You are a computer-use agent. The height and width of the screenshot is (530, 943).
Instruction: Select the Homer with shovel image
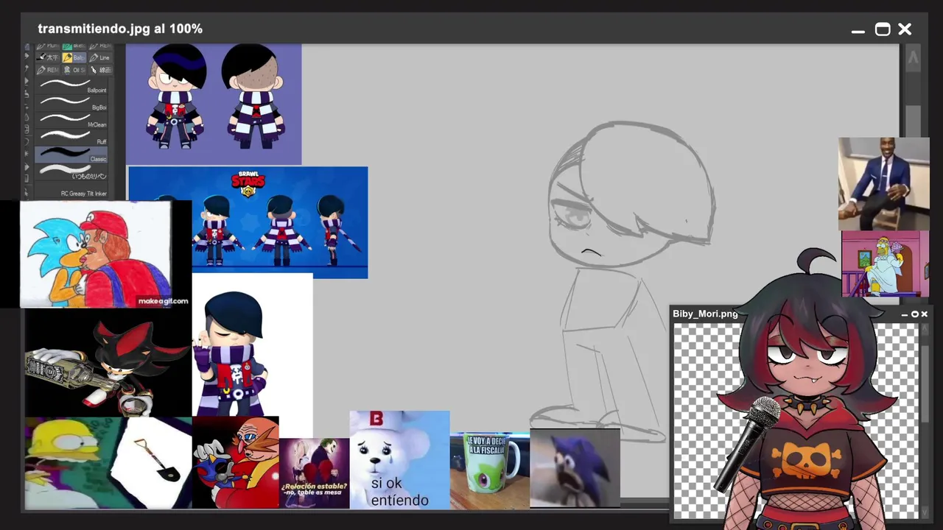[x=108, y=463]
